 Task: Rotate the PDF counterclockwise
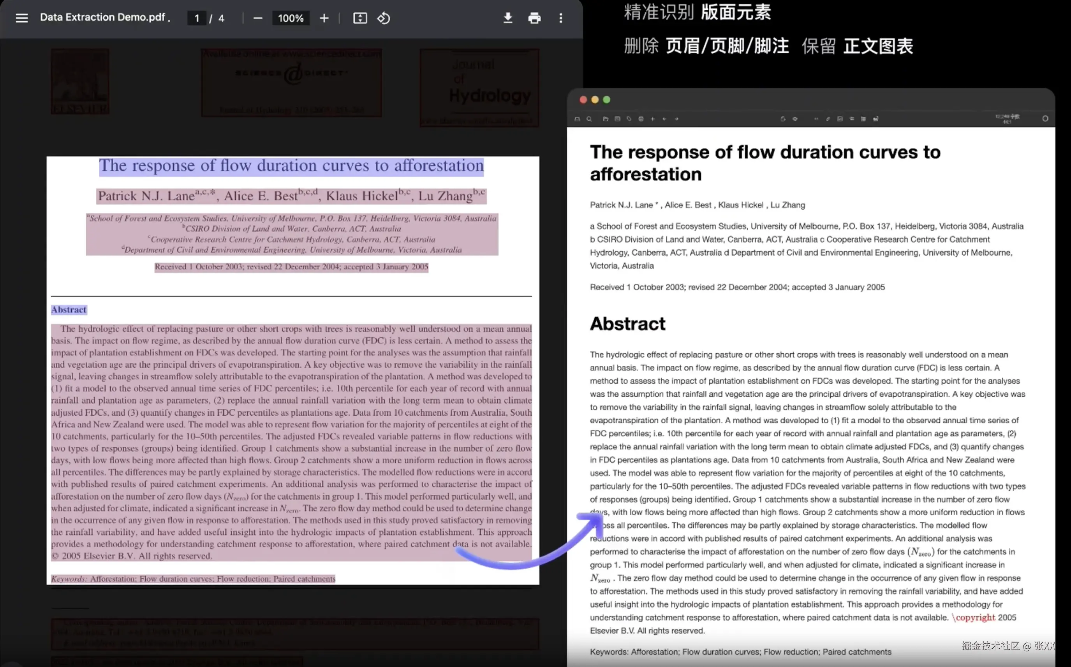pos(384,18)
